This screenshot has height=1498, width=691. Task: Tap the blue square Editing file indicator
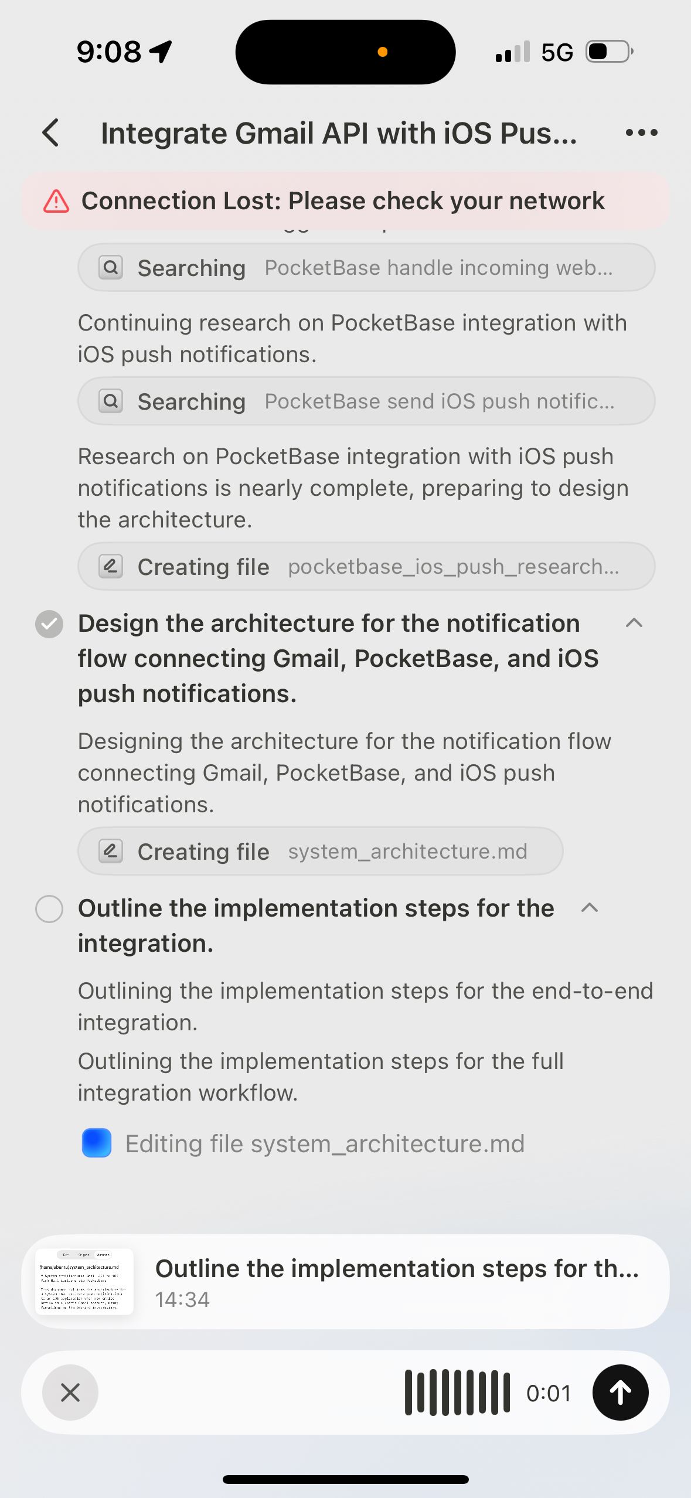point(97,1143)
